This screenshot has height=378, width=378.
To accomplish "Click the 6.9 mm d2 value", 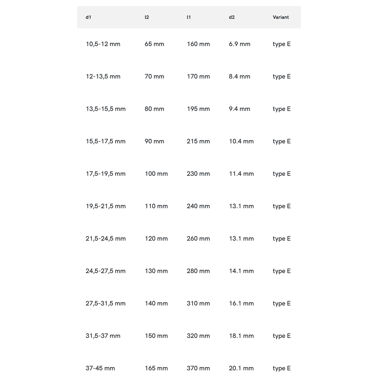I will pyautogui.click(x=239, y=44).
